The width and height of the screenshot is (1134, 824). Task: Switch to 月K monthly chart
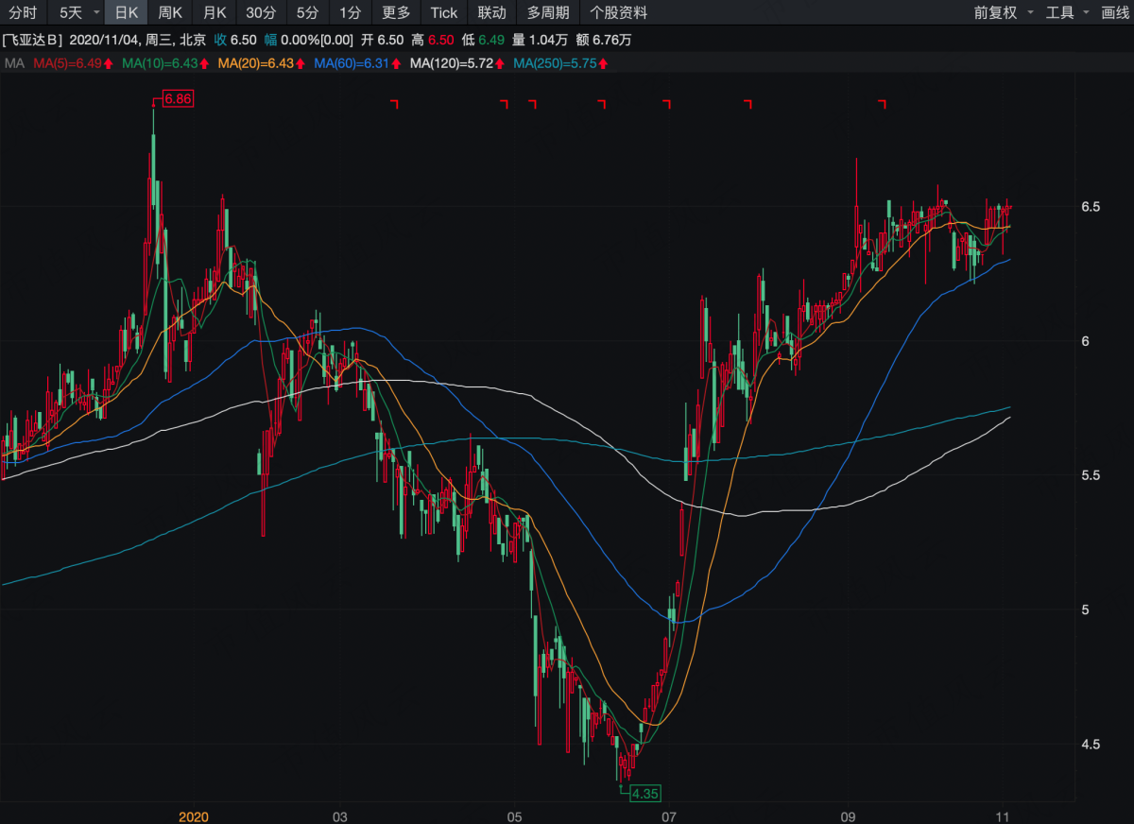[215, 12]
